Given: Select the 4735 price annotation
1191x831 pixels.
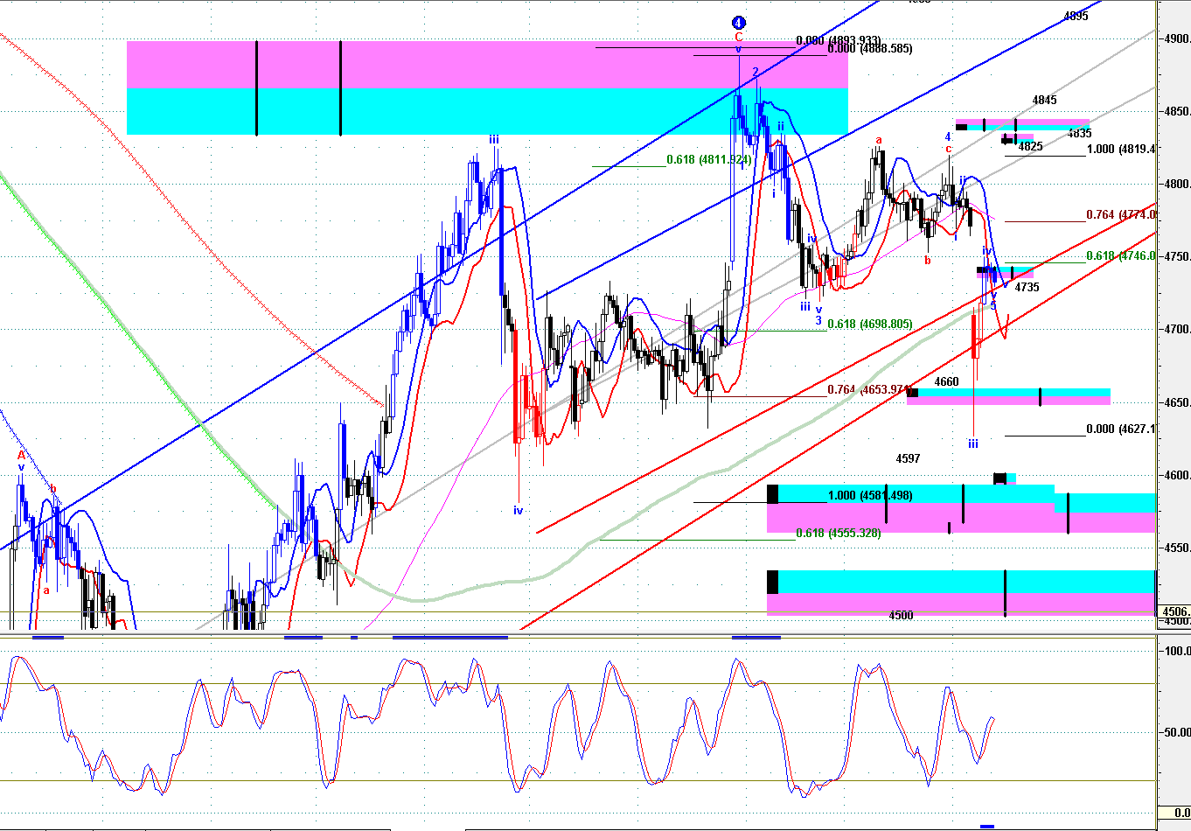Looking at the screenshot, I should (1027, 287).
